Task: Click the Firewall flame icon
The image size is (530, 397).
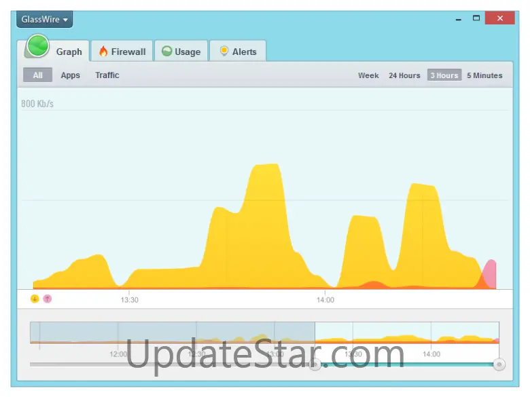Action: tap(103, 52)
